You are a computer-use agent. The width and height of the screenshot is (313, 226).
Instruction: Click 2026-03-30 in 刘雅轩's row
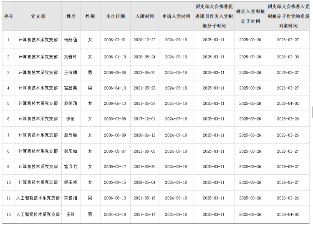[x=288, y=57]
